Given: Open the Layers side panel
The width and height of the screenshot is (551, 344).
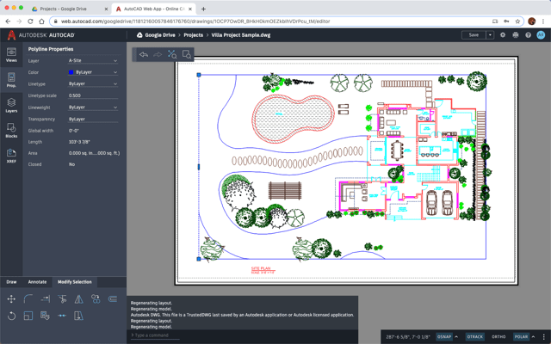Looking at the screenshot, I should pos(11,105).
